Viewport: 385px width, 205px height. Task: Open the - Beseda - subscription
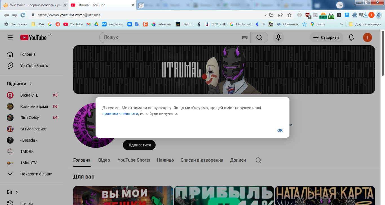click(32, 140)
